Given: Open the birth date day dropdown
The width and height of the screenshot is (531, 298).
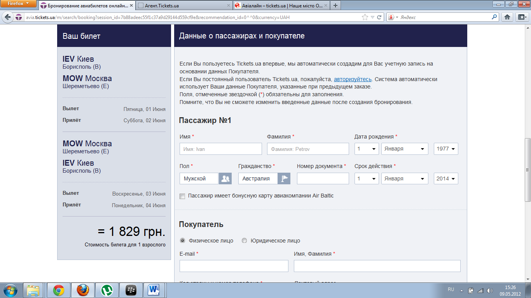Looking at the screenshot, I should pyautogui.click(x=367, y=149).
